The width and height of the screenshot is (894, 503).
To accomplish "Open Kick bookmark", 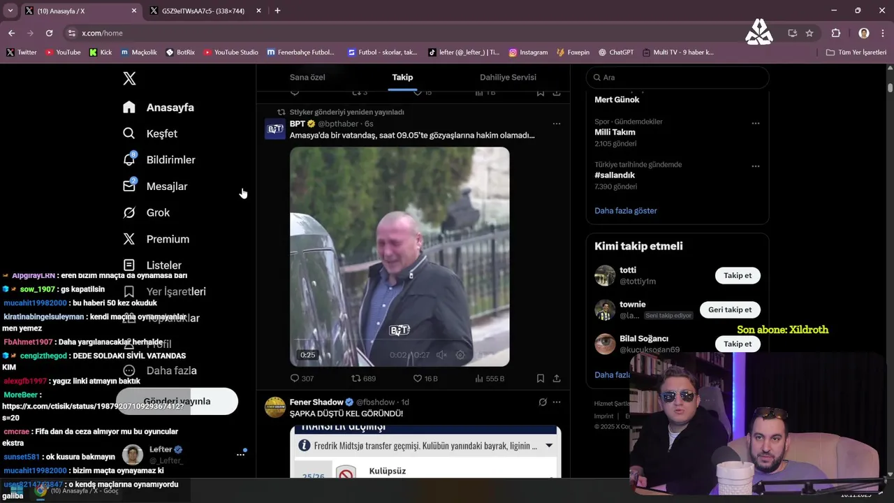I will tap(101, 52).
